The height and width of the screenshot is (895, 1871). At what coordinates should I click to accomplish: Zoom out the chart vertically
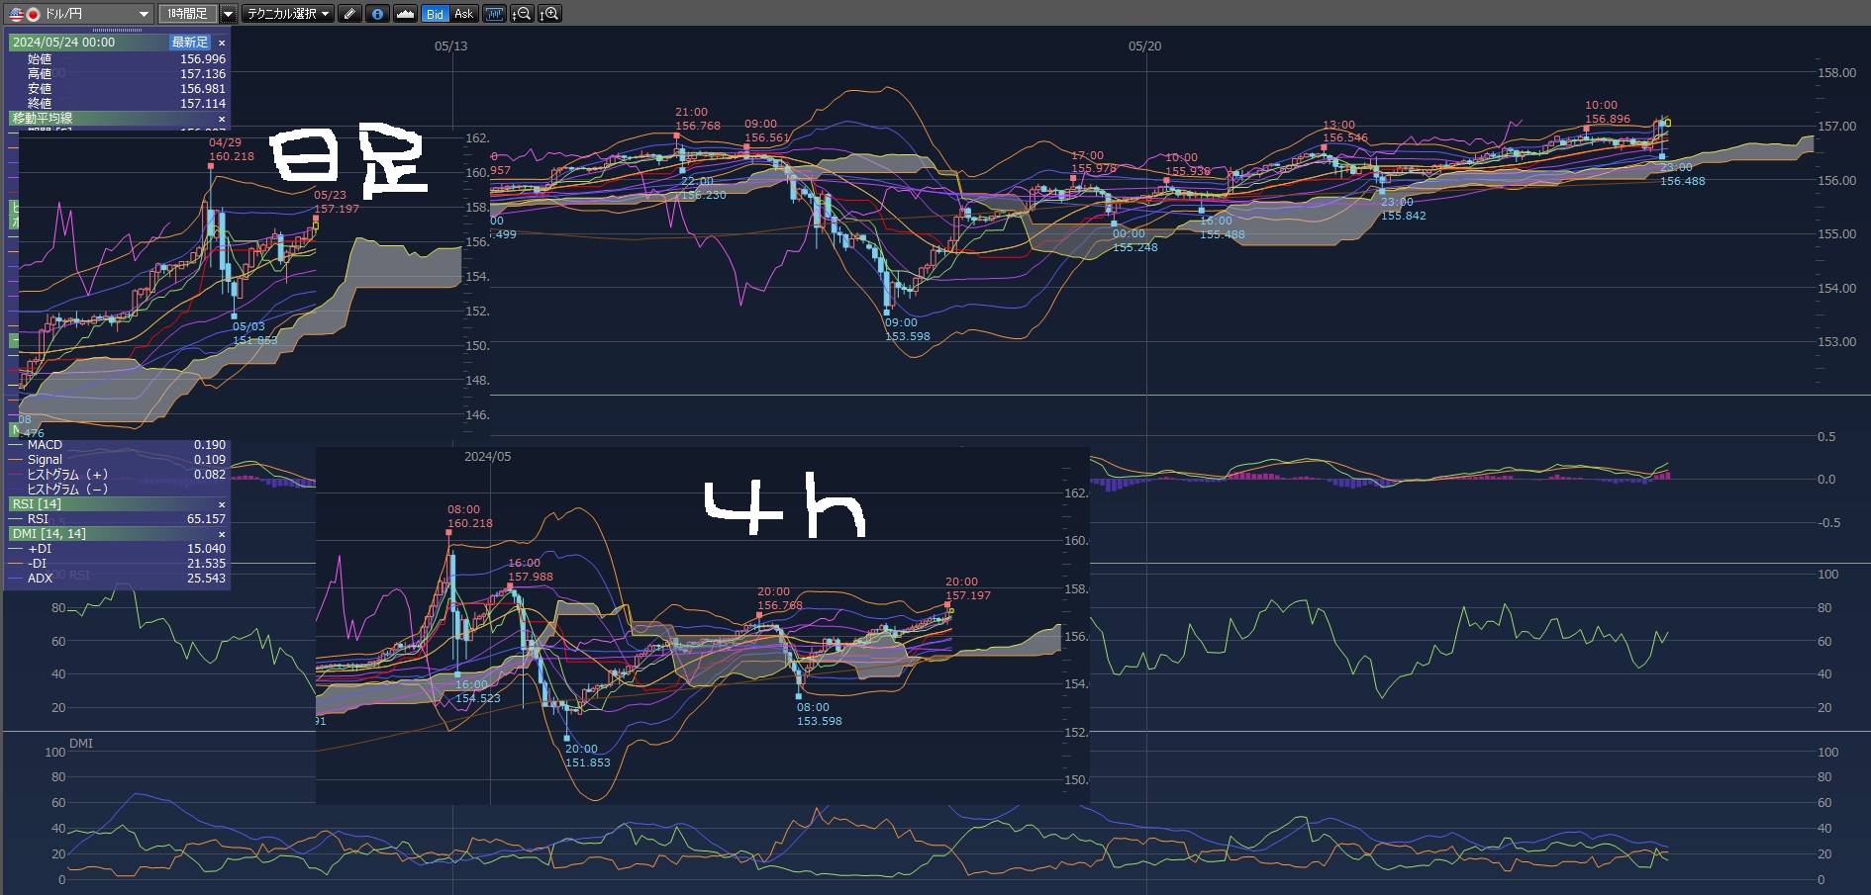[522, 14]
